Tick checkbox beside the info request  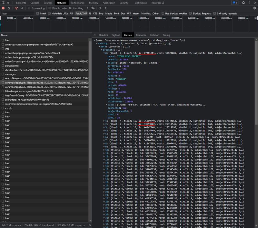pos(3,49)
